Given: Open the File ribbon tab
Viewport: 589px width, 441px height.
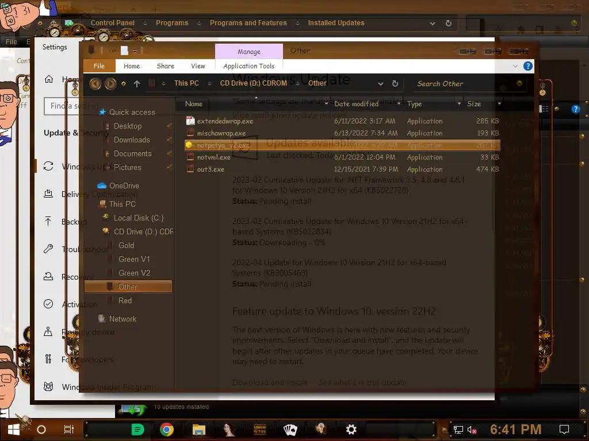Looking at the screenshot, I should click(99, 66).
